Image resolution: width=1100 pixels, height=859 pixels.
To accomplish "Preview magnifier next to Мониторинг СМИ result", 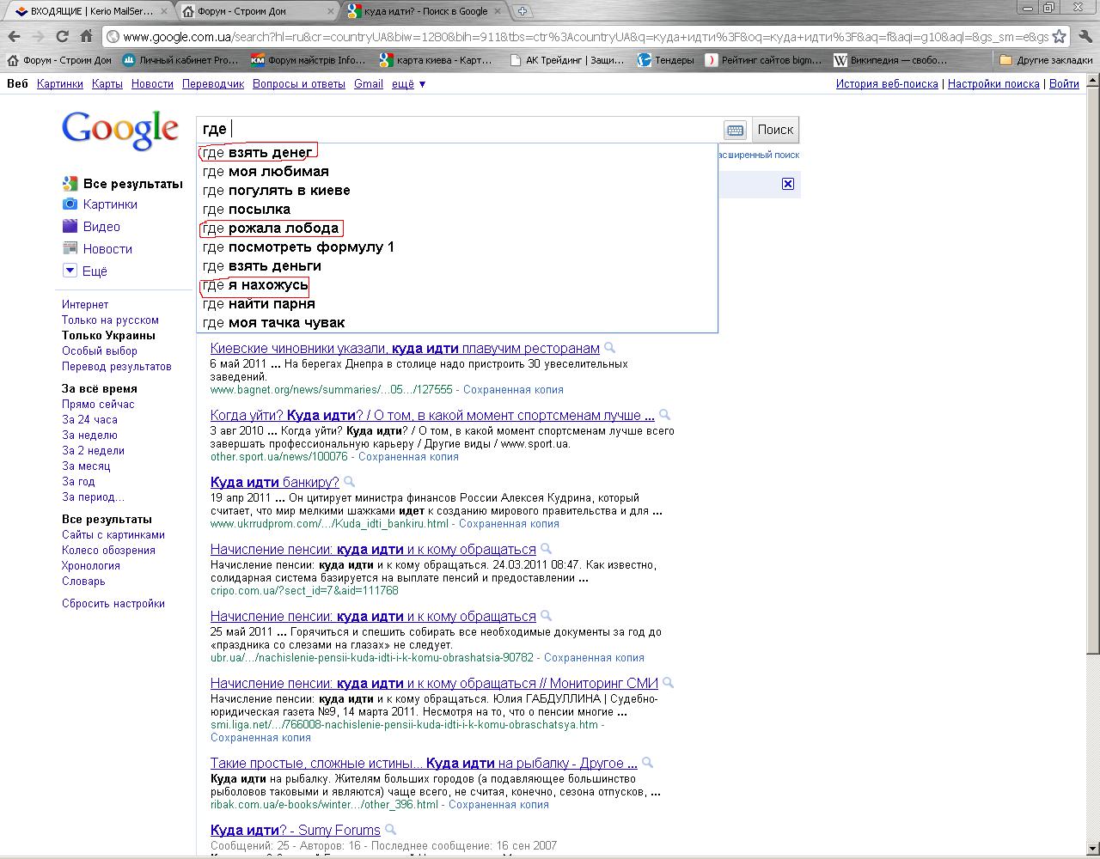I will pos(668,683).
